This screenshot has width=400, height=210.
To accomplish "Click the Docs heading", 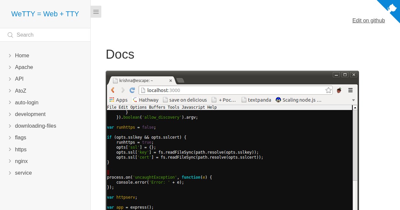I will tap(120, 54).
